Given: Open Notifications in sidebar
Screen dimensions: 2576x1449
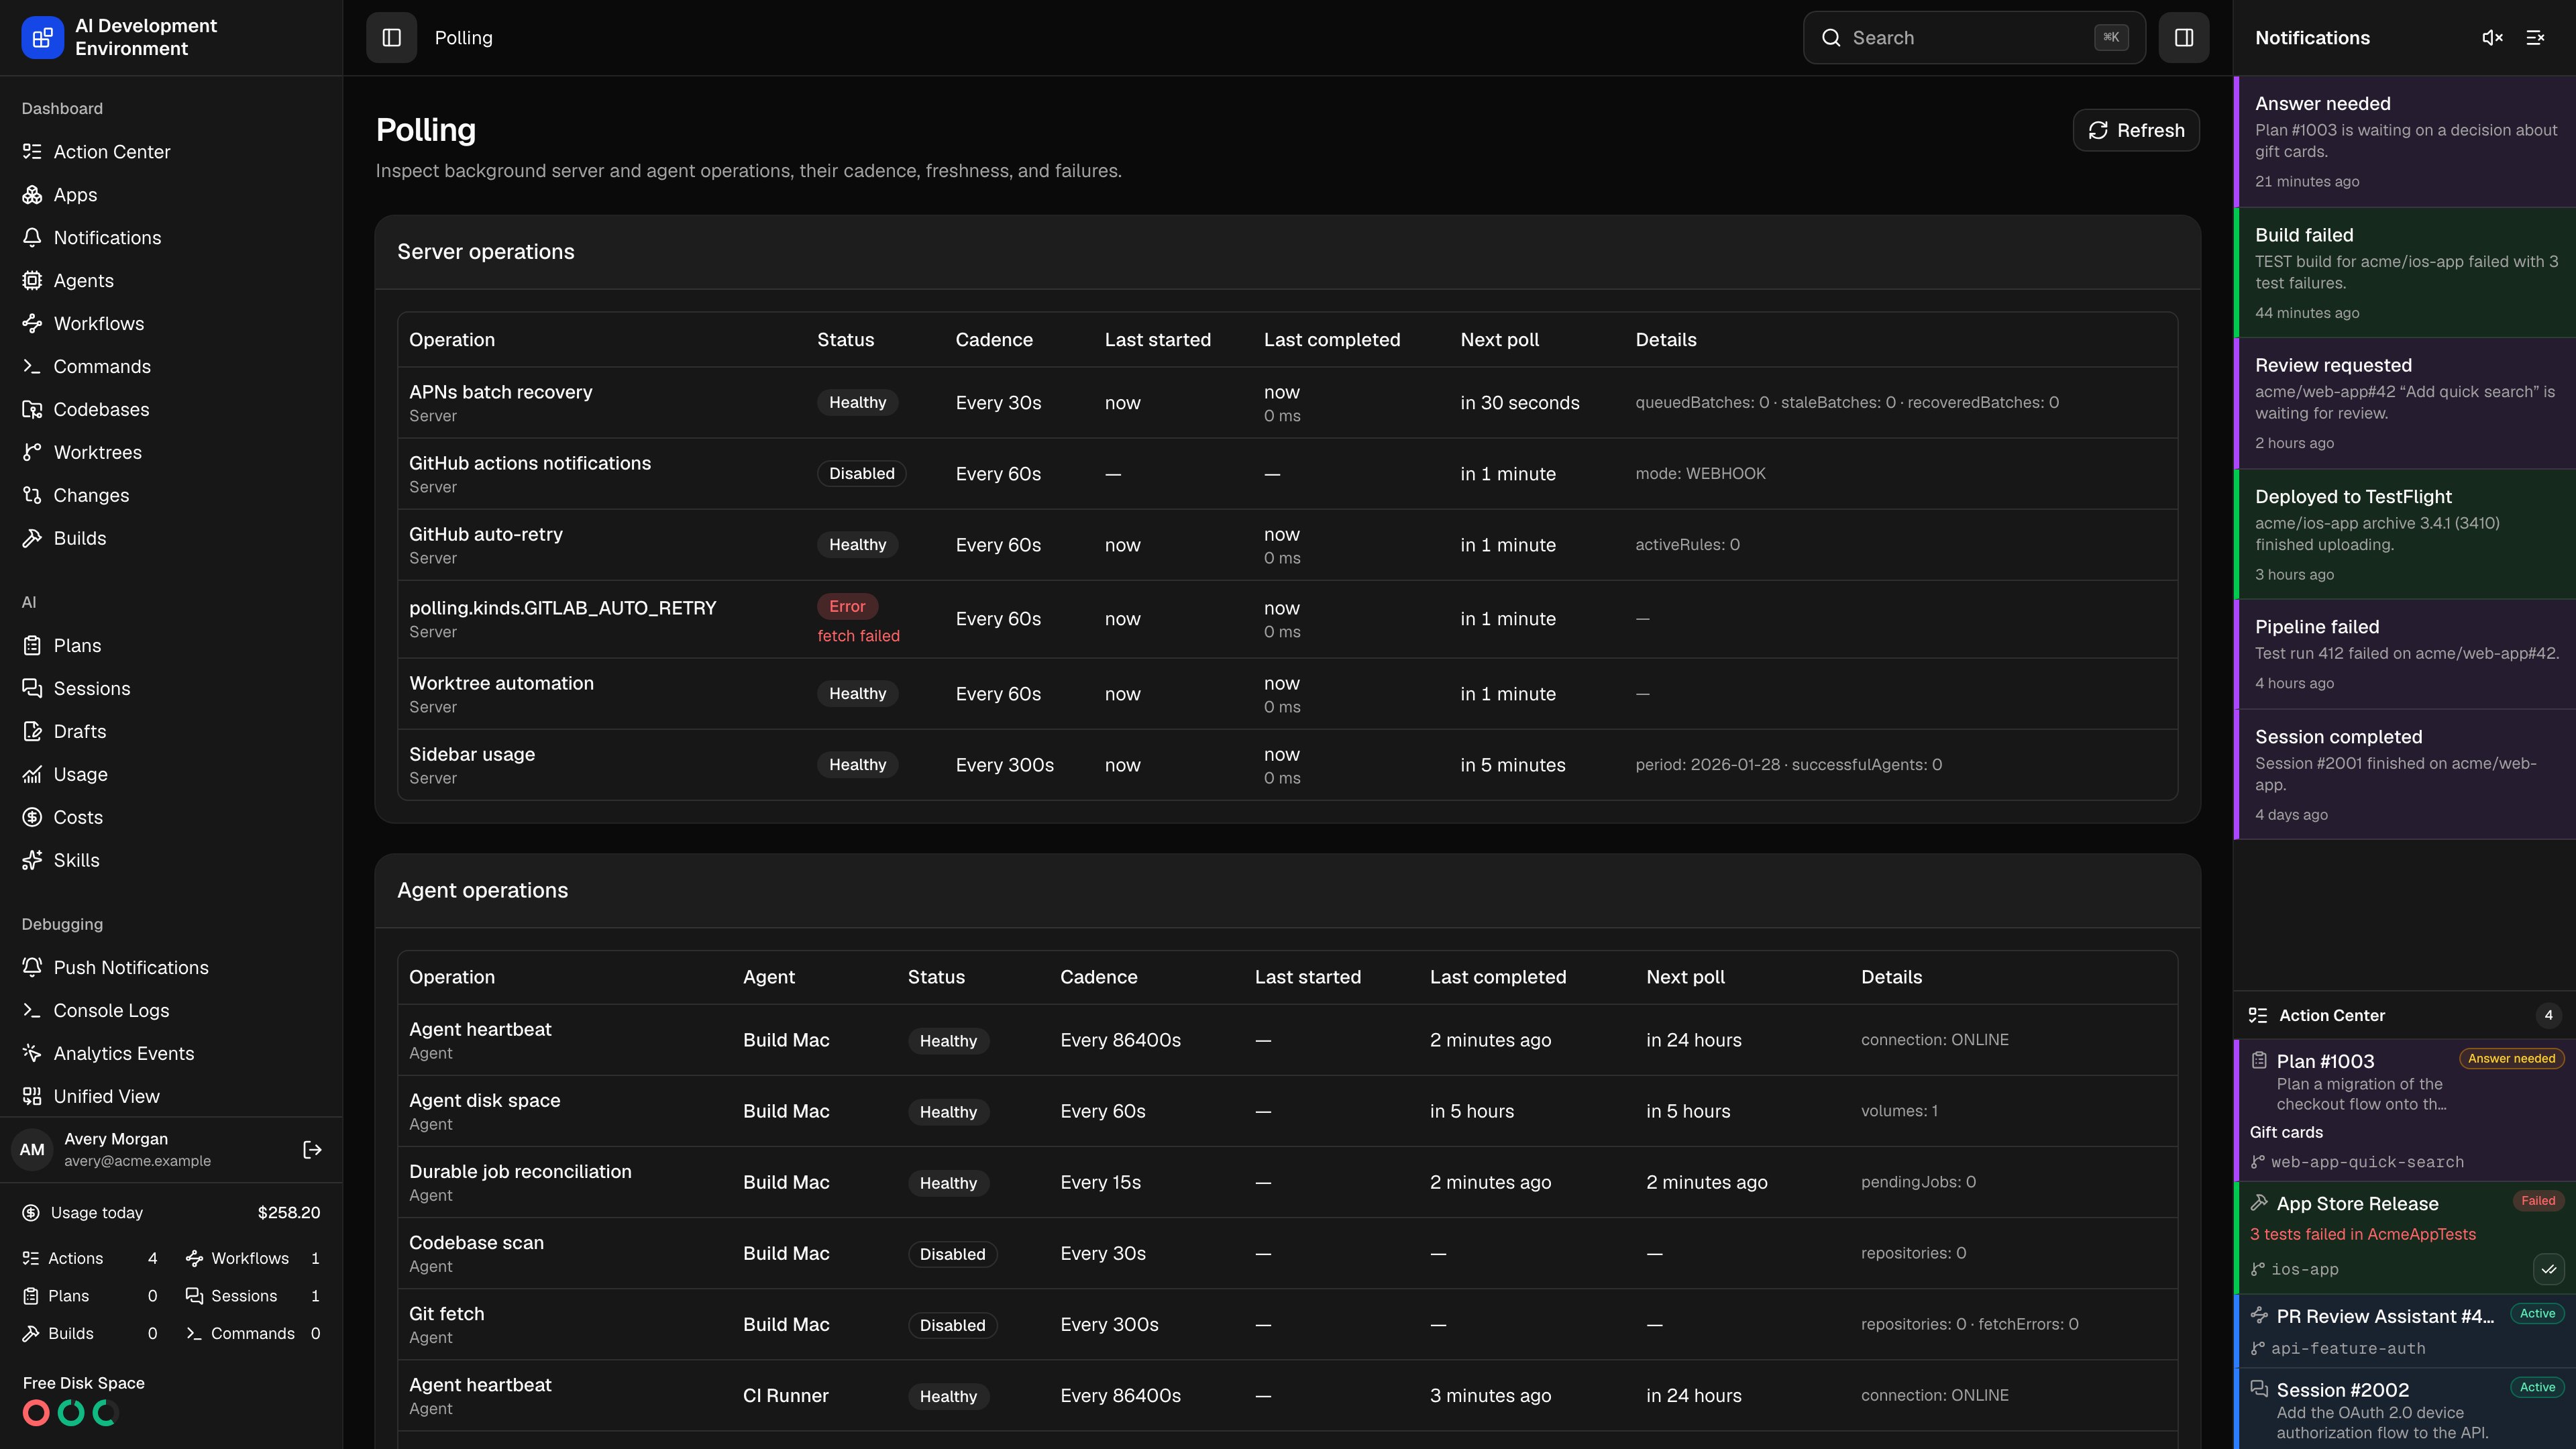Looking at the screenshot, I should tap(171, 237).
